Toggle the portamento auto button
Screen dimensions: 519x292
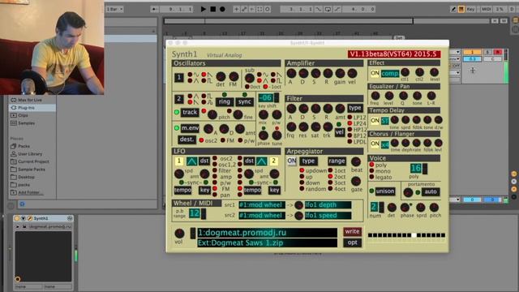(x=431, y=191)
